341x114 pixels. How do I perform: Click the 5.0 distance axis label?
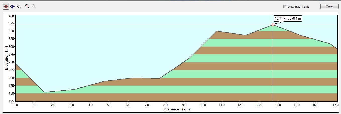click(x=109, y=105)
